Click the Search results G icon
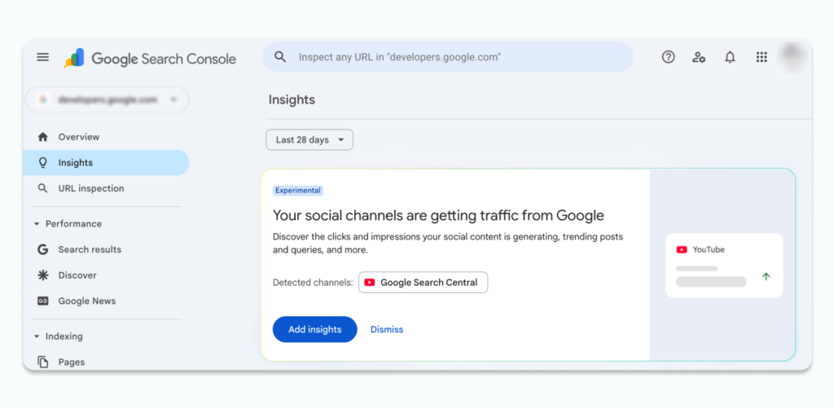834x408 pixels. [x=43, y=249]
